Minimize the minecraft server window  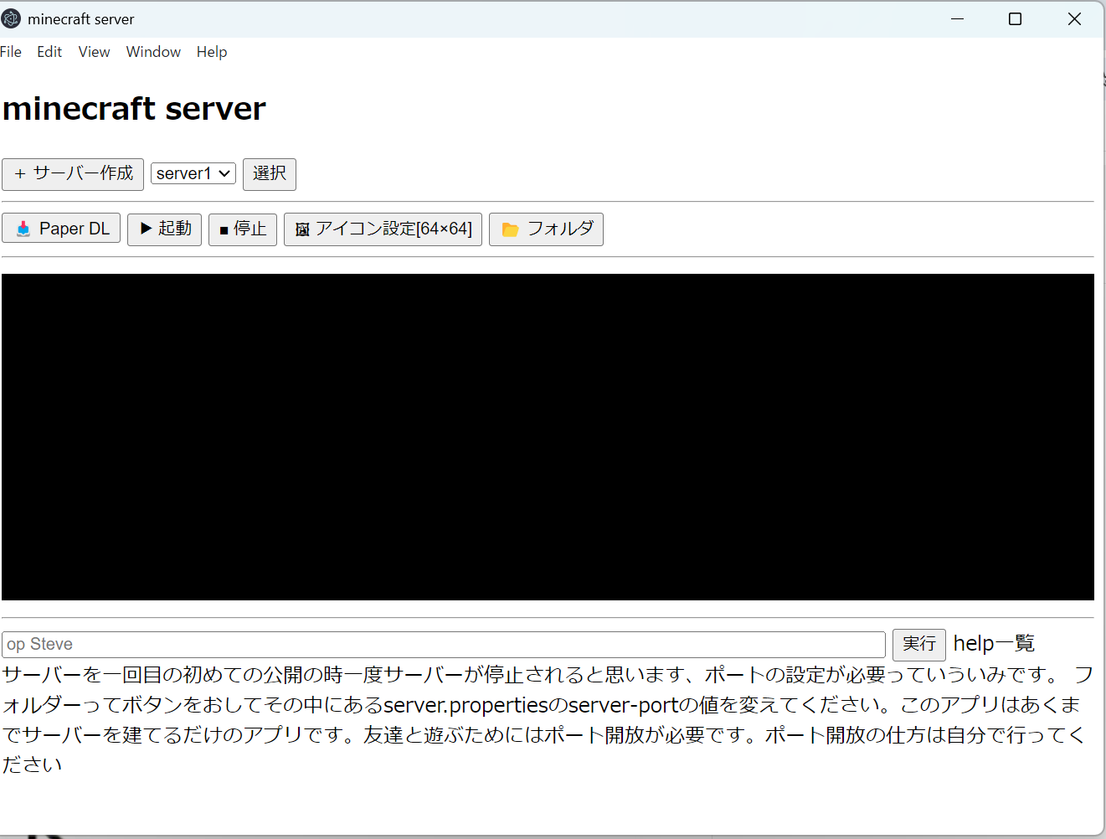pyautogui.click(x=958, y=18)
